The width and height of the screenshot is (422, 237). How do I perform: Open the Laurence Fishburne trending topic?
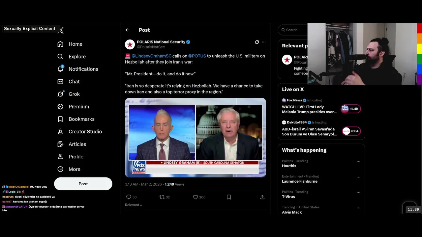tap(300, 181)
